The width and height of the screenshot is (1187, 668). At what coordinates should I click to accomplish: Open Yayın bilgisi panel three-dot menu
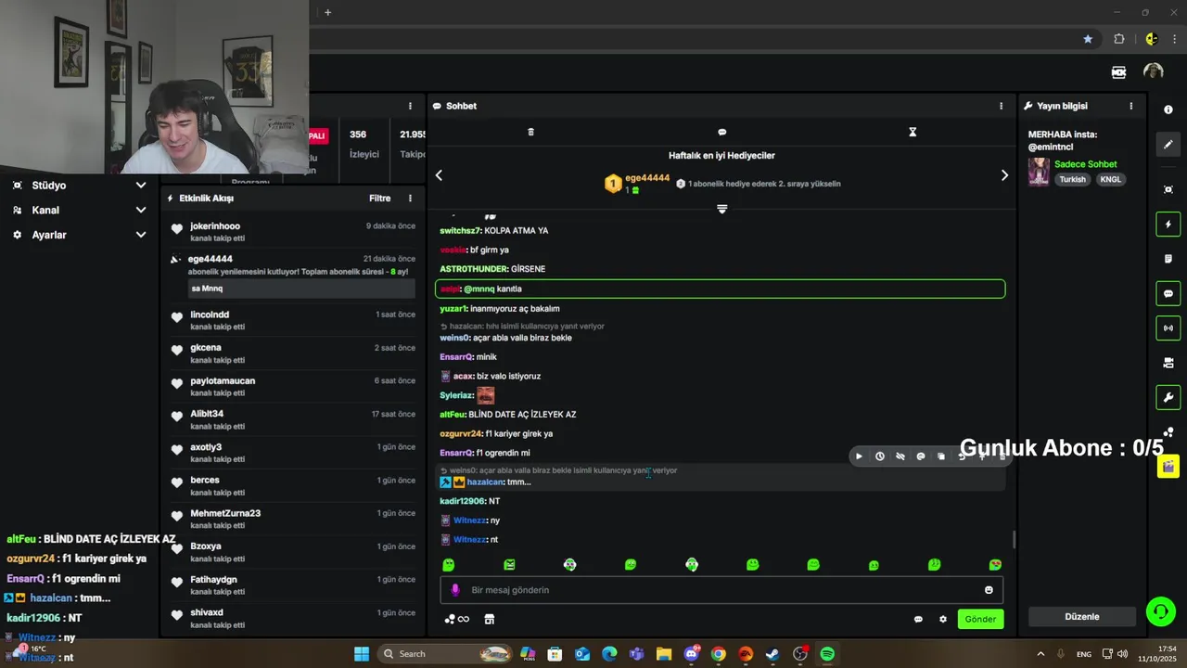pos(1130,106)
